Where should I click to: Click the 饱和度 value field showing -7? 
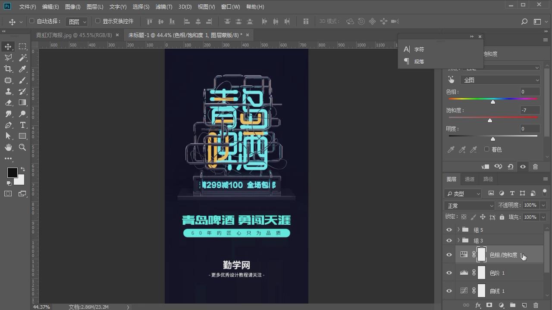tap(530, 110)
